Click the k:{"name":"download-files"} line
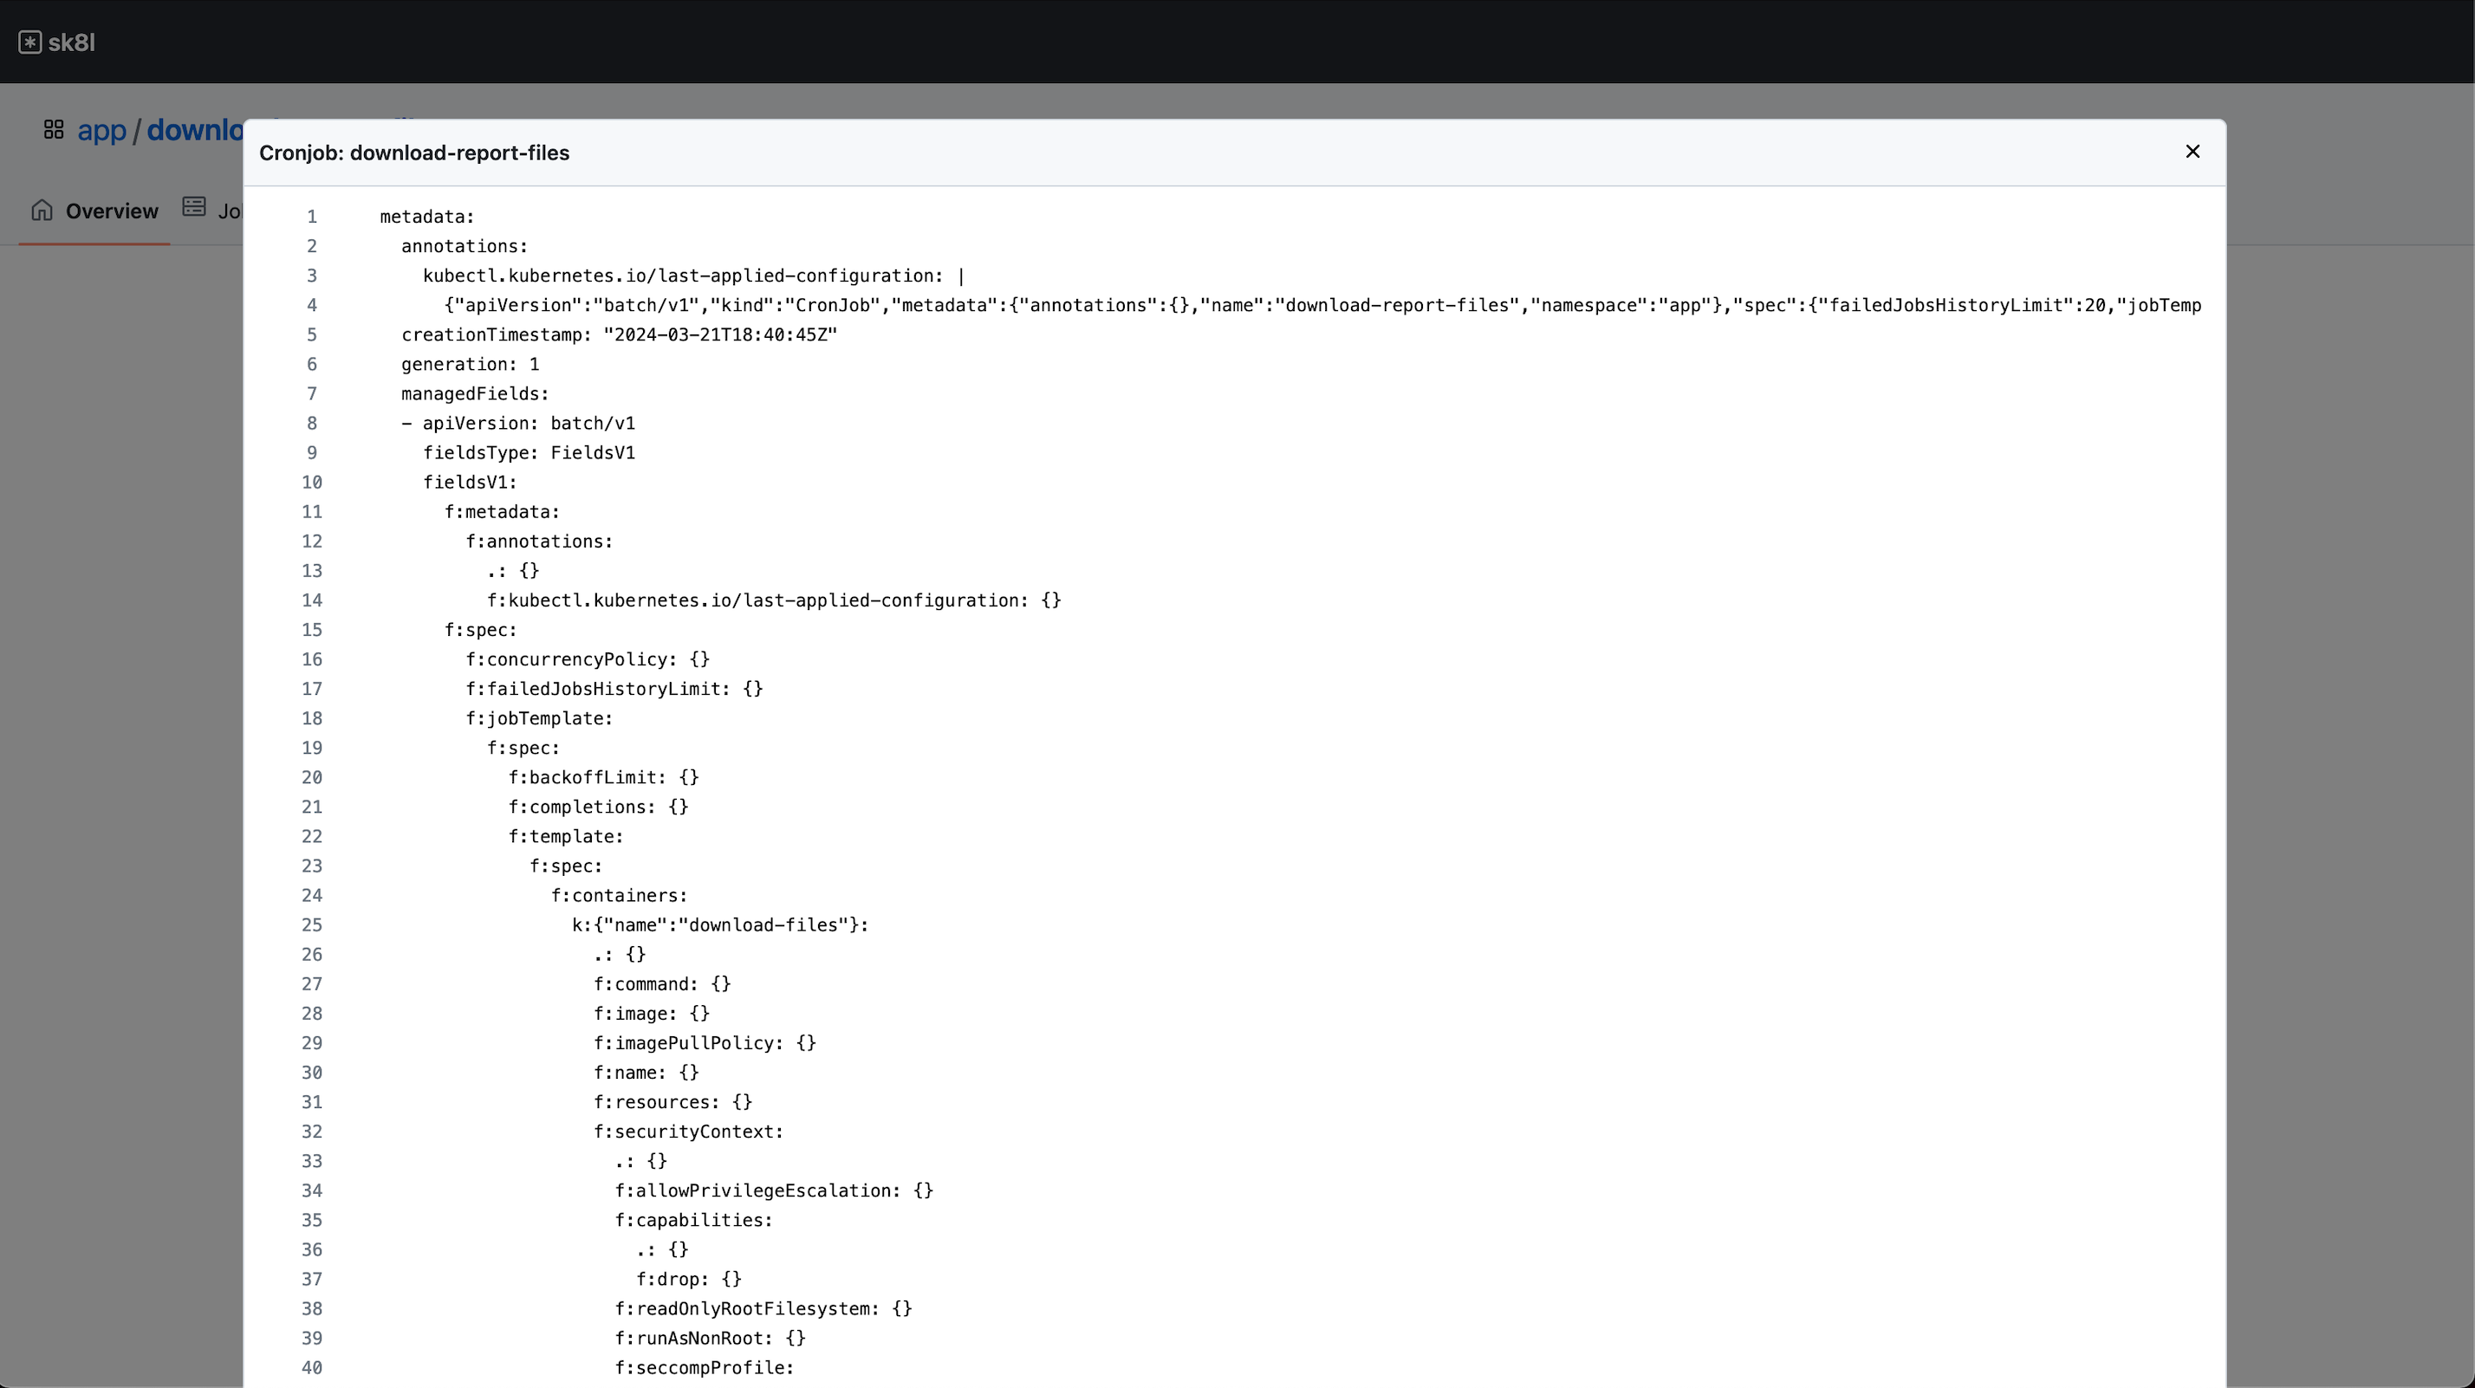 pyautogui.click(x=719, y=925)
